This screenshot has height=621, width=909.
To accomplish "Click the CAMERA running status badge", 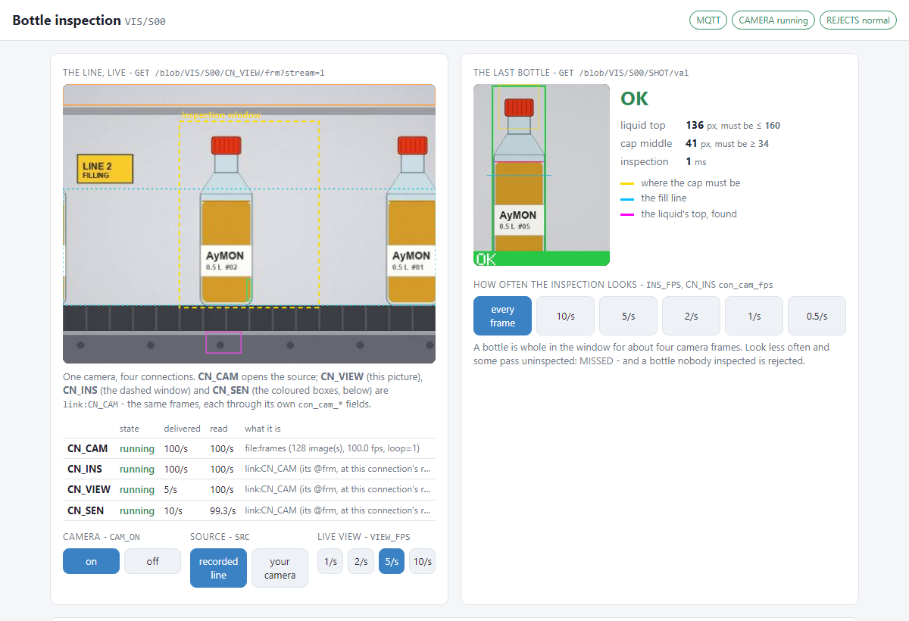I will click(x=773, y=20).
